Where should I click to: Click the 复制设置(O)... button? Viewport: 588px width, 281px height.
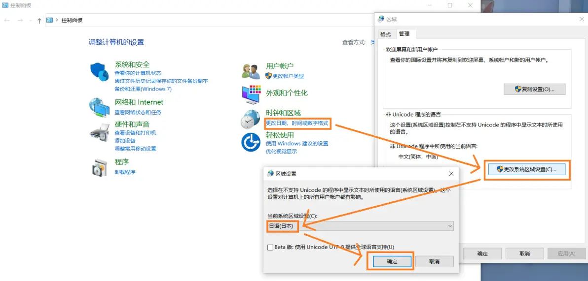(534, 89)
